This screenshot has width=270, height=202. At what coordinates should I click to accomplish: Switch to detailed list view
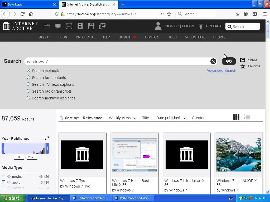tap(247, 117)
